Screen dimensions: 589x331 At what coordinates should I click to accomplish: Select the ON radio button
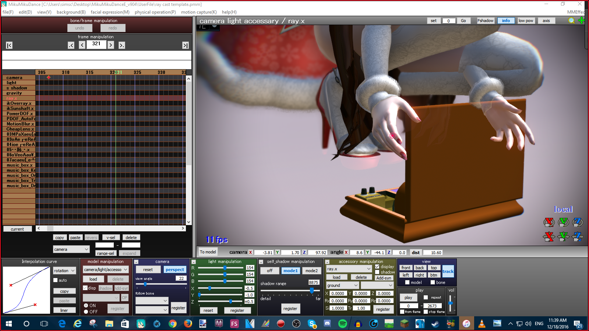pos(86,305)
